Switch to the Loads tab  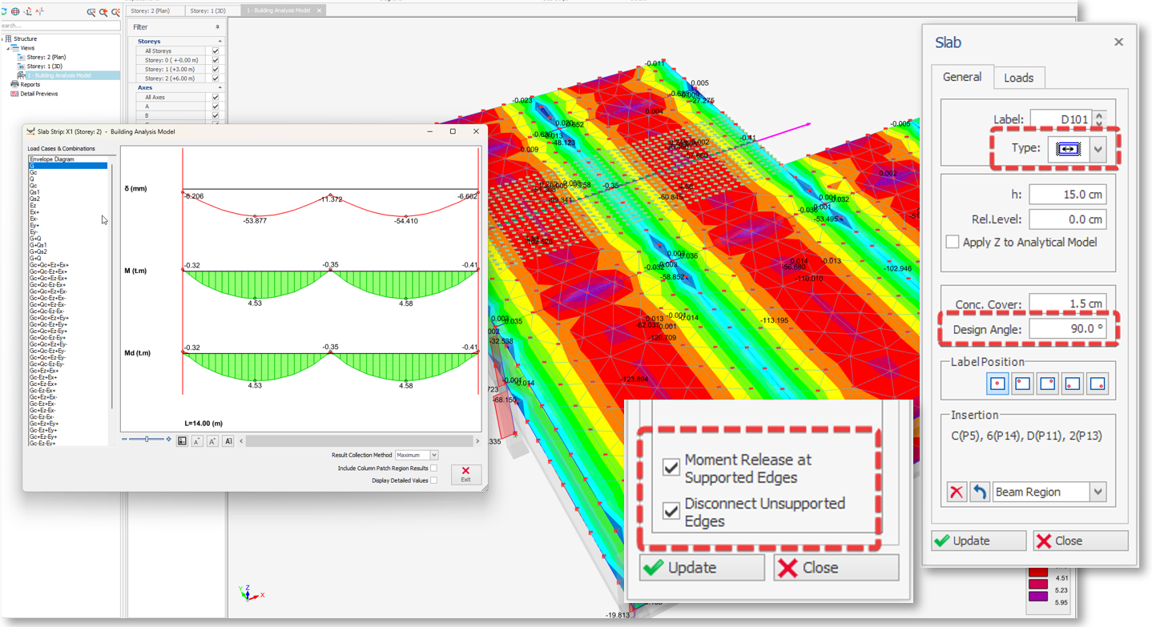click(x=1018, y=78)
